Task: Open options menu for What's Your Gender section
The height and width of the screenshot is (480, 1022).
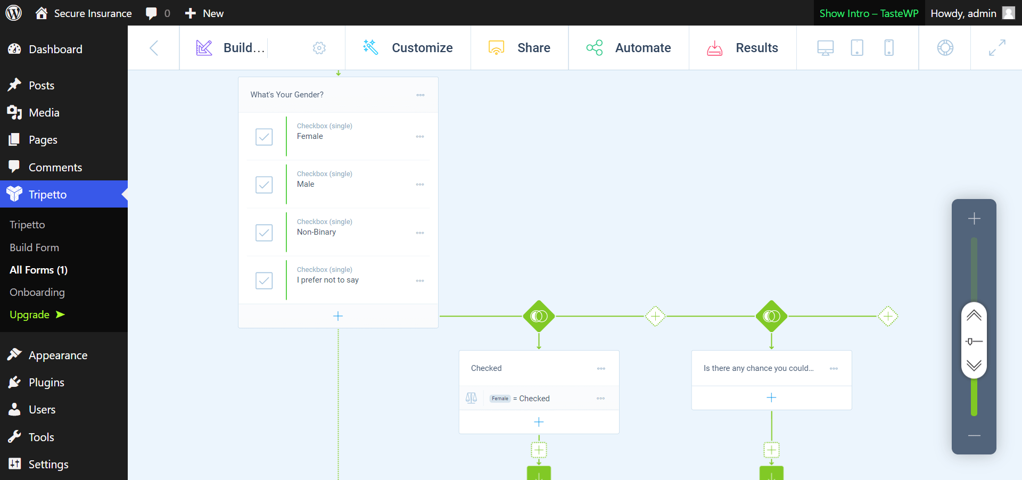Action: click(x=421, y=95)
